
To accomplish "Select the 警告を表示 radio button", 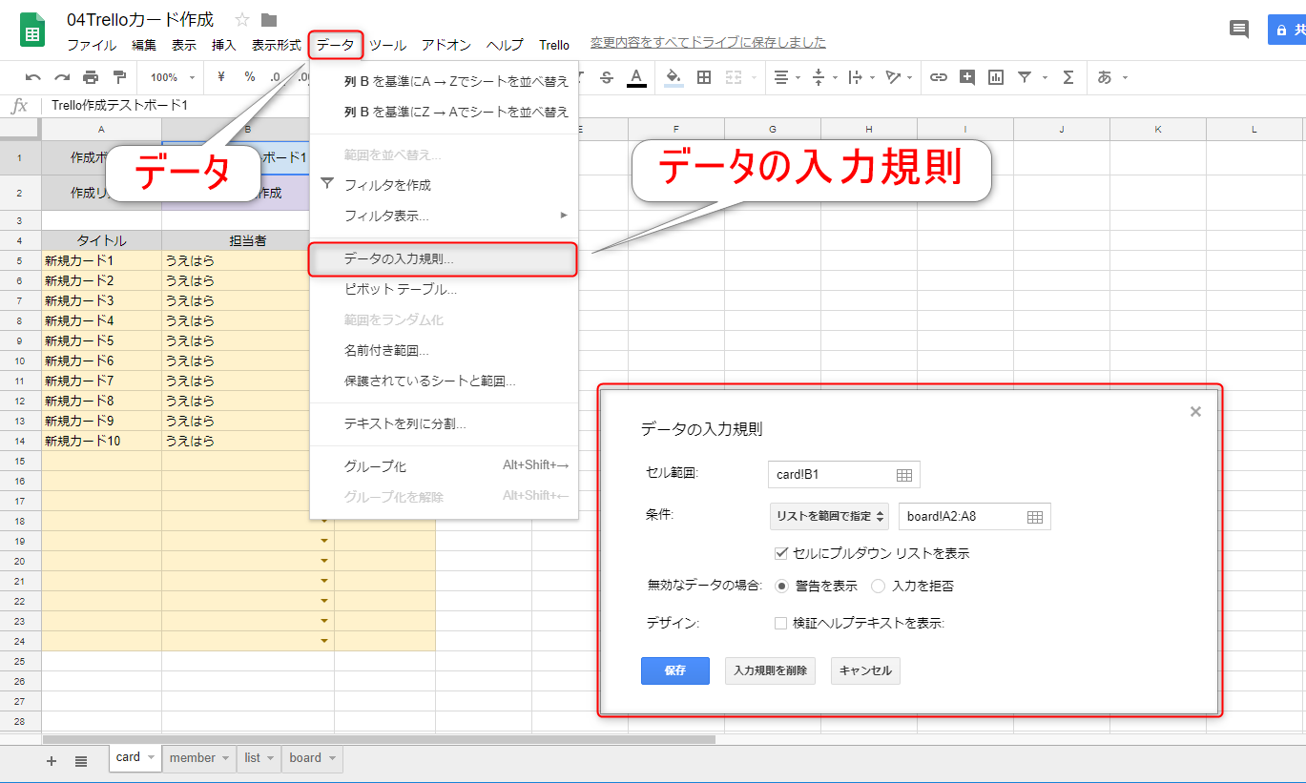I will click(782, 586).
